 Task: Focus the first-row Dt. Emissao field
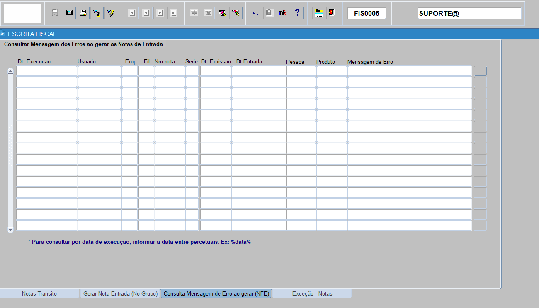coord(216,71)
